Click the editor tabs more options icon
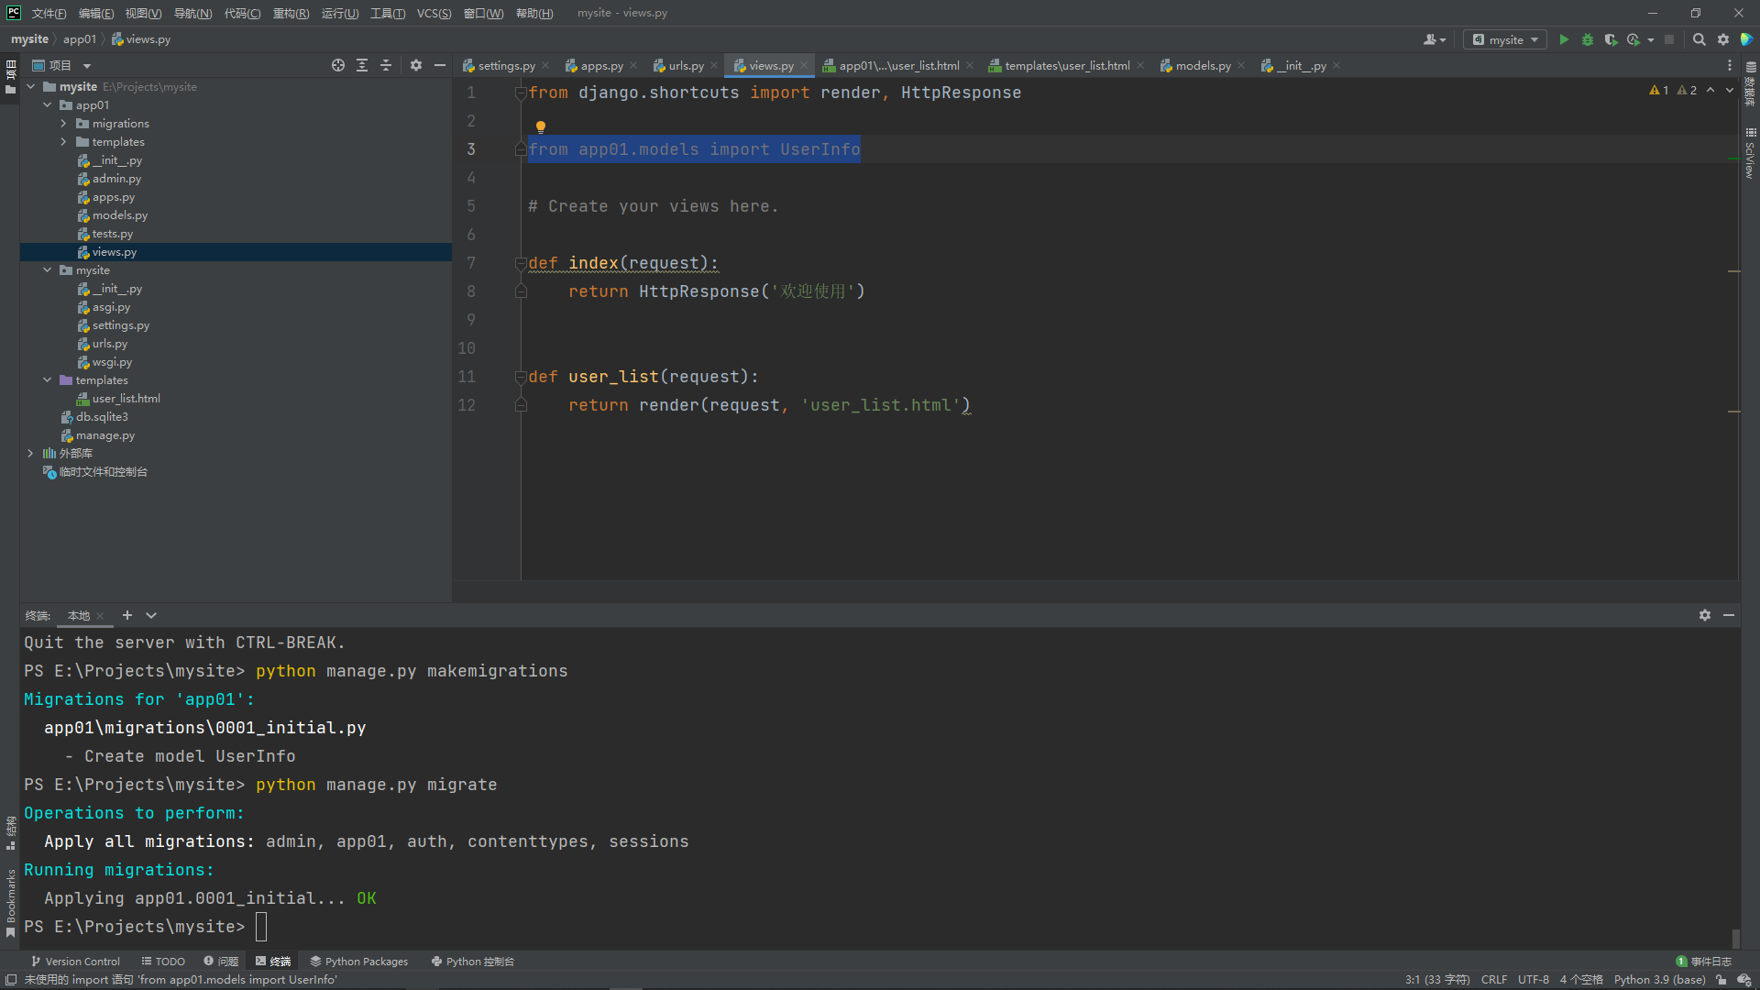This screenshot has width=1760, height=990. pos(1730,65)
